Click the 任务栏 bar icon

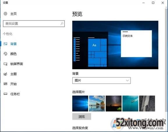pos(5,94)
